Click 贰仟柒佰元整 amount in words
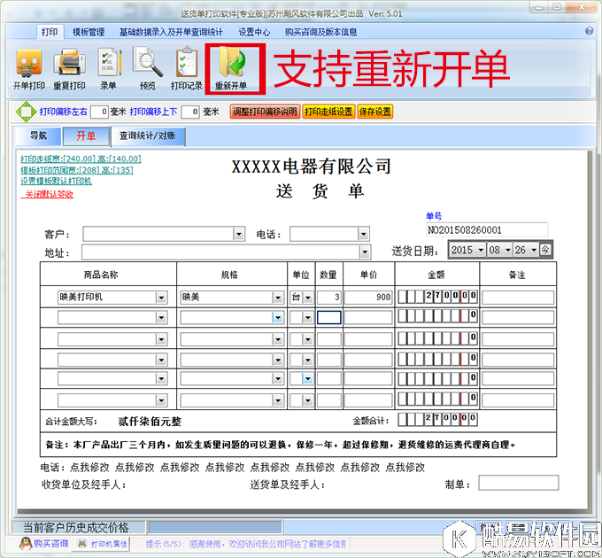 pyautogui.click(x=150, y=422)
